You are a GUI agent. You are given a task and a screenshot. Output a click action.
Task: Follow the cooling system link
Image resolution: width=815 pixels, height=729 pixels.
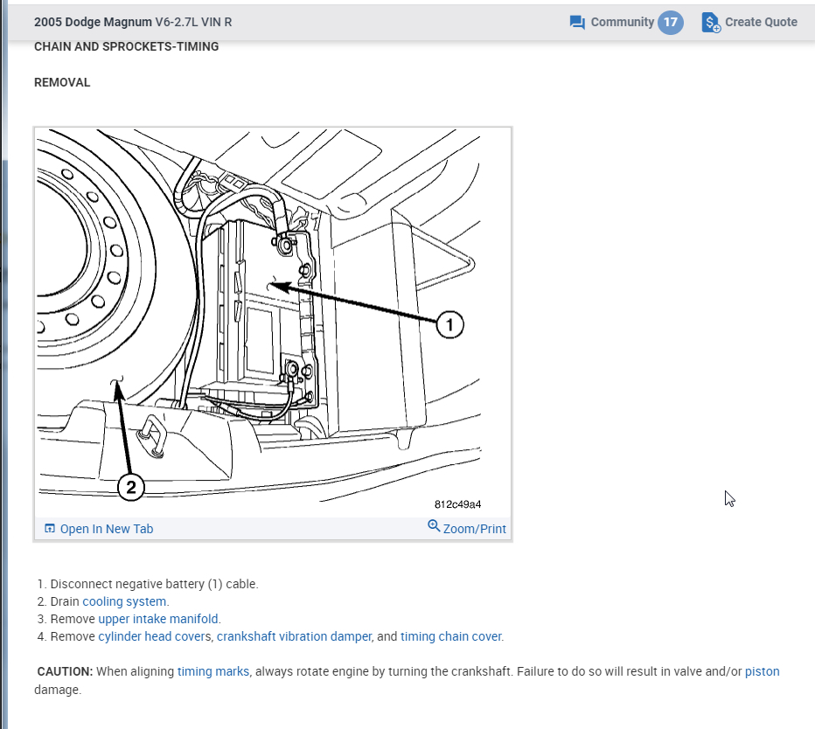[x=125, y=601]
